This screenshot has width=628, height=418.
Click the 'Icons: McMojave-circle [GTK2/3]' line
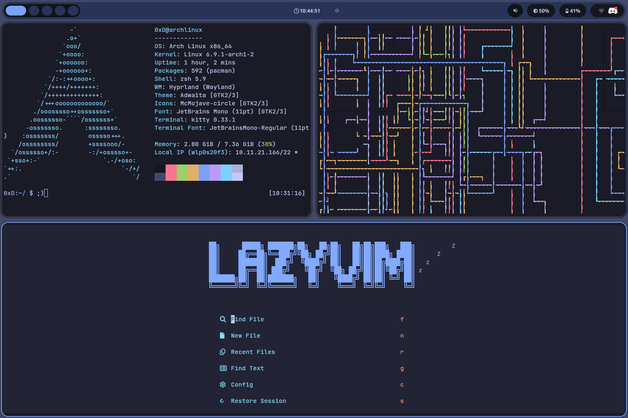coord(211,103)
